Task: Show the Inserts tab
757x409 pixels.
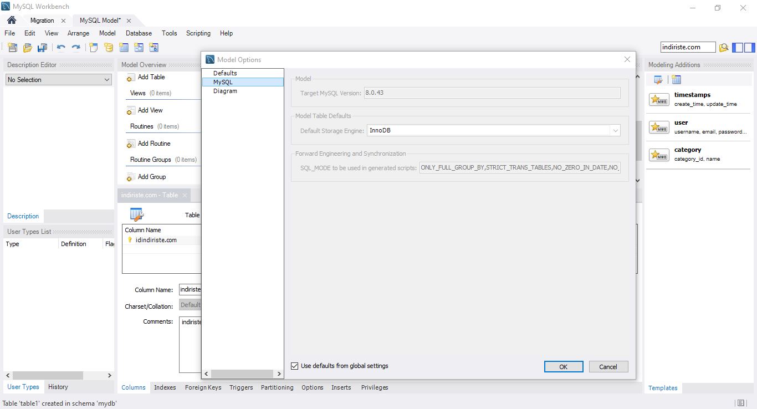Action: 341,387
